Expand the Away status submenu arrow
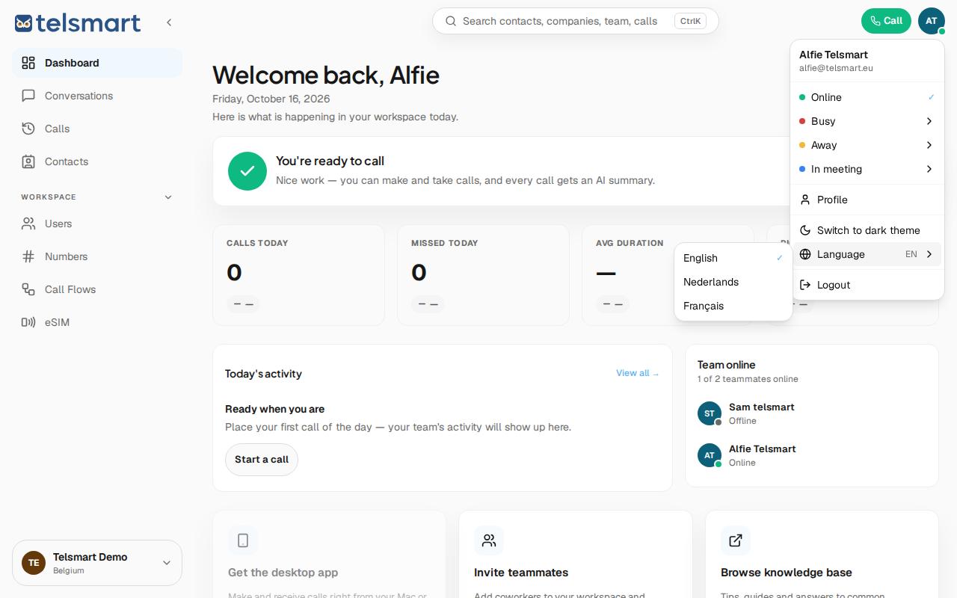Image resolution: width=957 pixels, height=598 pixels. (x=929, y=145)
